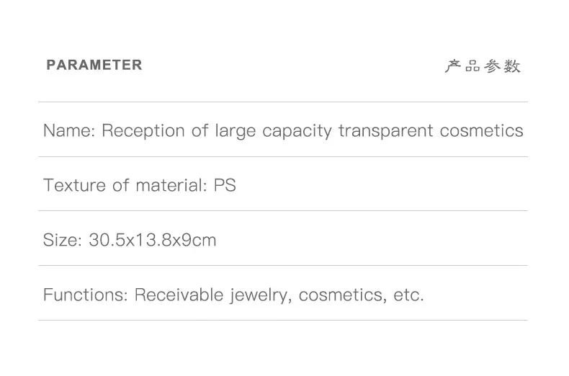This screenshot has width=569, height=376.
Task: Click the word "of" after Reception
Action: pos(200,130)
